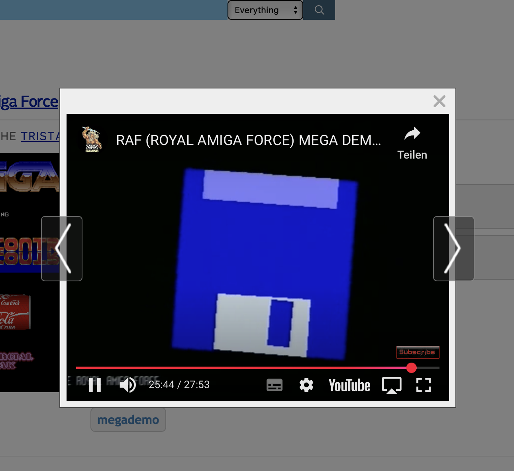Mute the video with the speaker icon
Image resolution: width=514 pixels, height=471 pixels.
[x=128, y=385]
